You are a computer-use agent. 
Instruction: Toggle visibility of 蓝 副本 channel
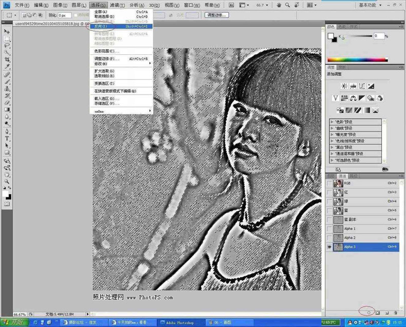[329, 220]
